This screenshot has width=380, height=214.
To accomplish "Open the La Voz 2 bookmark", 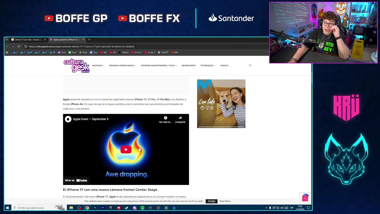I will click(x=150, y=52).
